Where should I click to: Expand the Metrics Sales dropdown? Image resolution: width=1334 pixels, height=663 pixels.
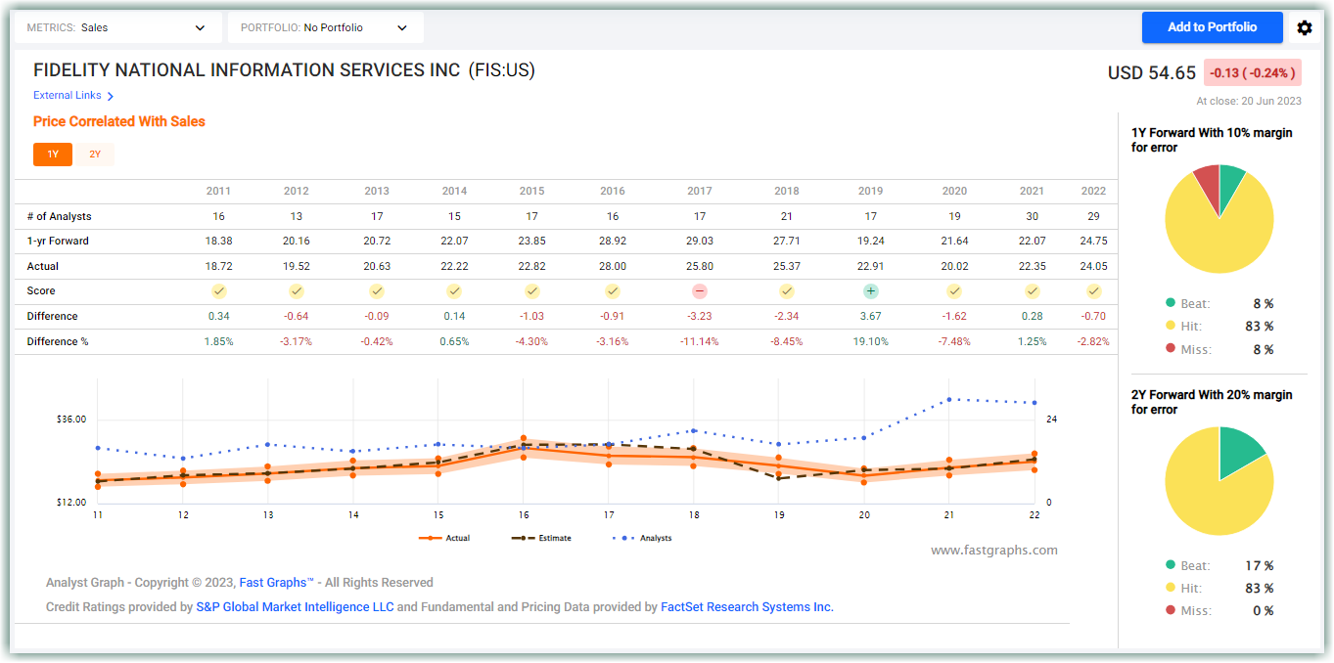click(116, 27)
